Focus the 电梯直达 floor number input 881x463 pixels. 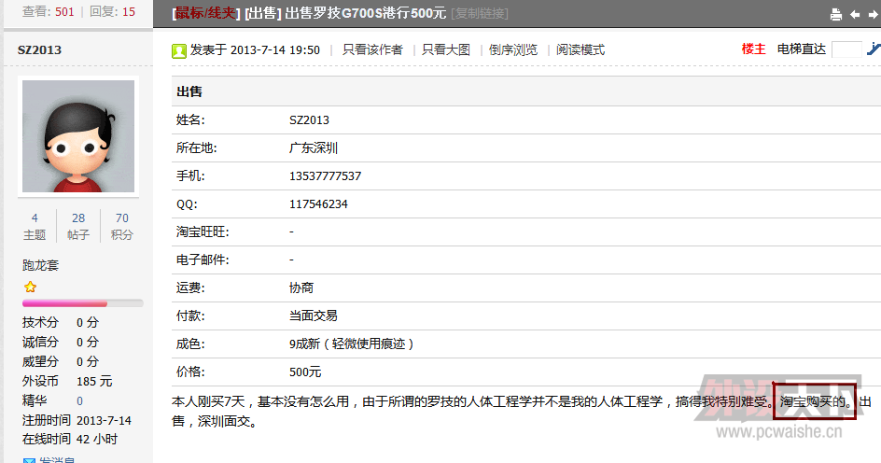point(846,49)
